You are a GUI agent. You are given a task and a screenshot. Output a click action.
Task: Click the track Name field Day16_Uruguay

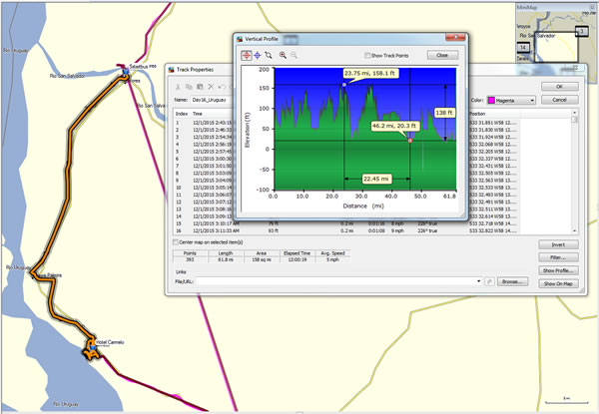coord(212,100)
